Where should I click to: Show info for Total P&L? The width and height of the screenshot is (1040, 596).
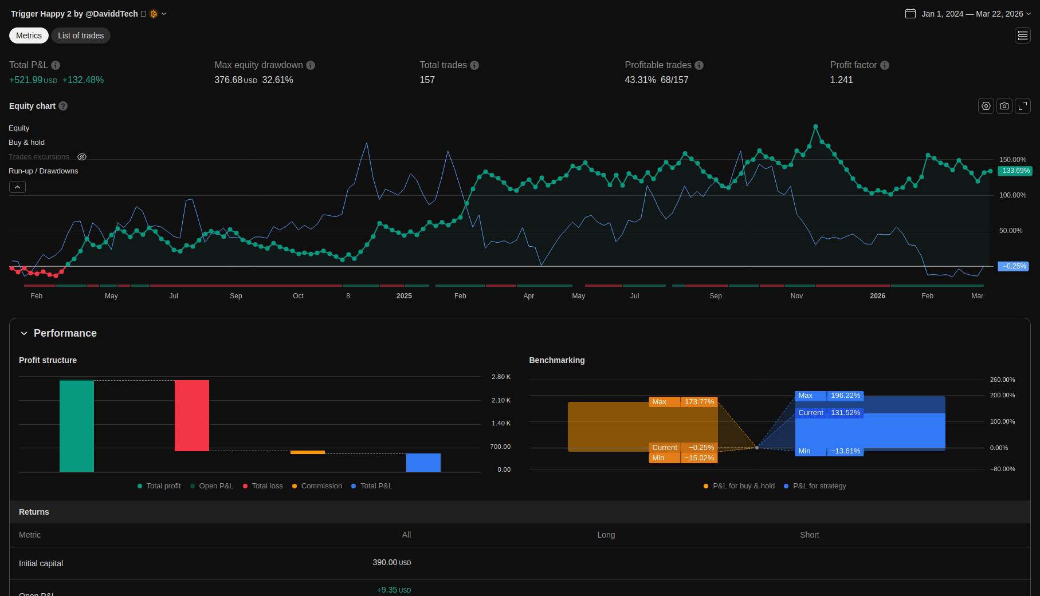pos(56,65)
